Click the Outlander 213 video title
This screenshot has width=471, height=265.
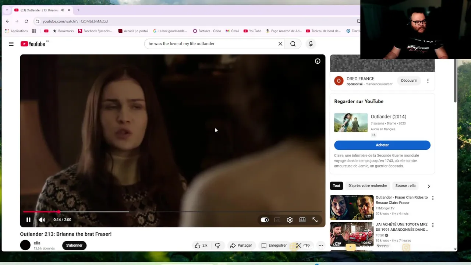[x=66, y=234]
